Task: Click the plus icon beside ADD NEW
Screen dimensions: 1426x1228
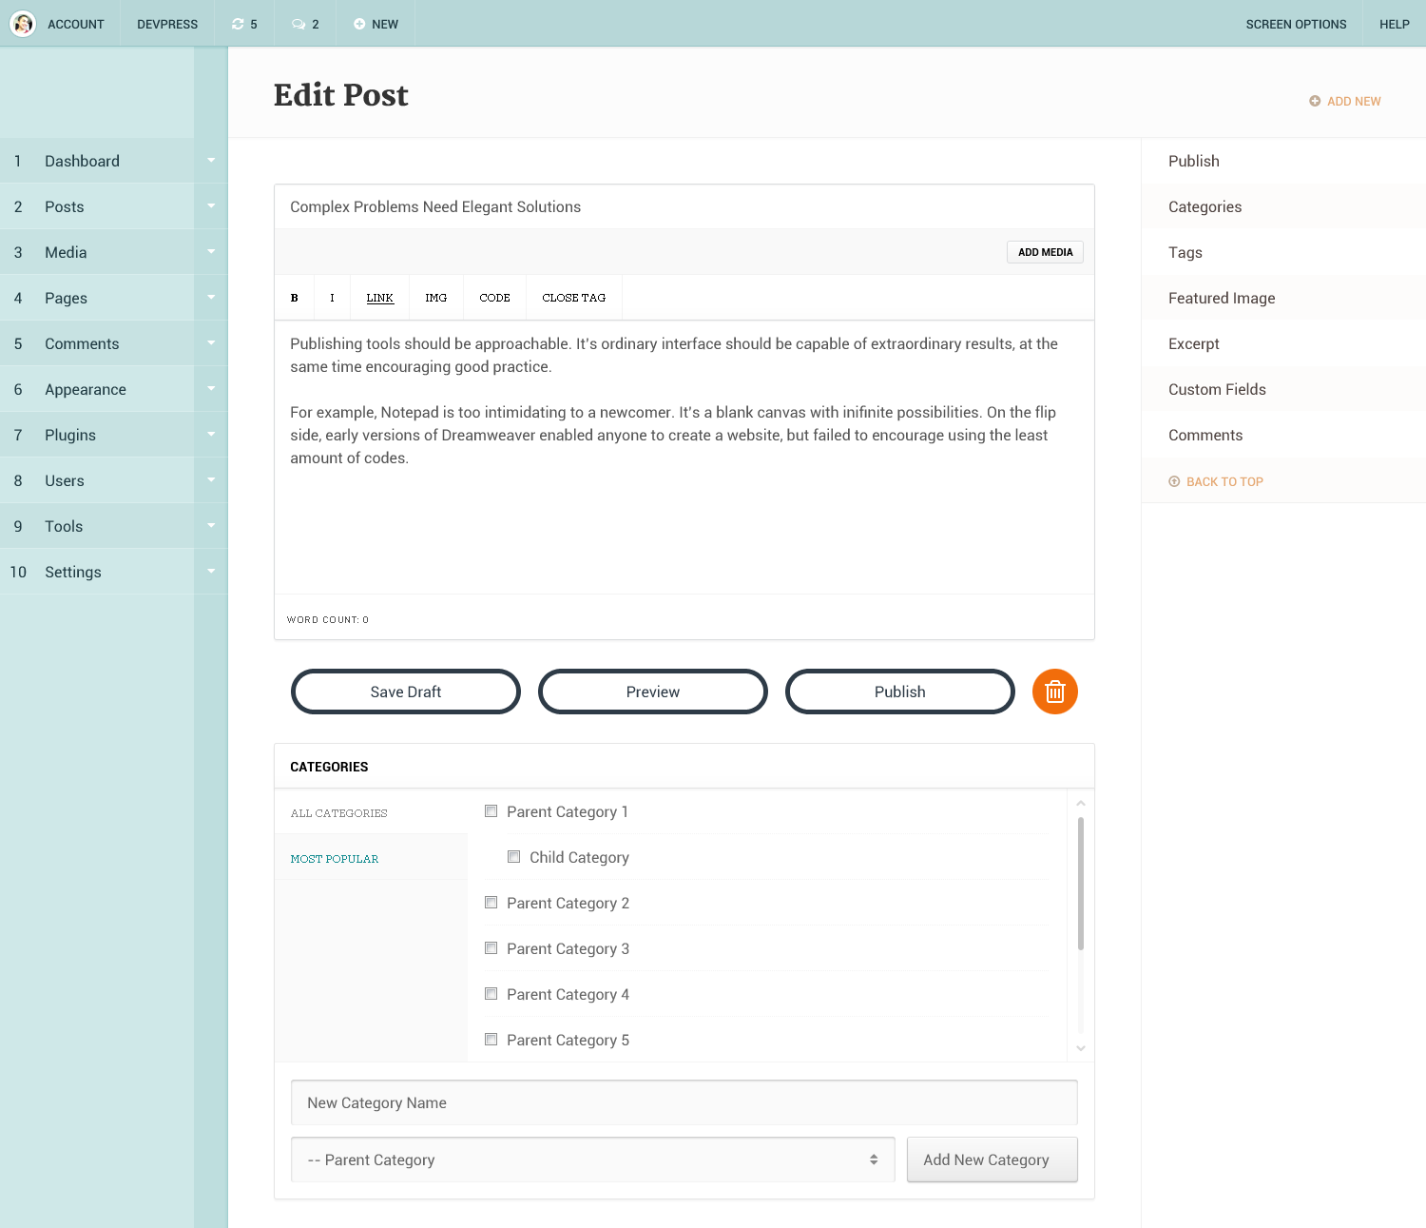Action: [1315, 101]
